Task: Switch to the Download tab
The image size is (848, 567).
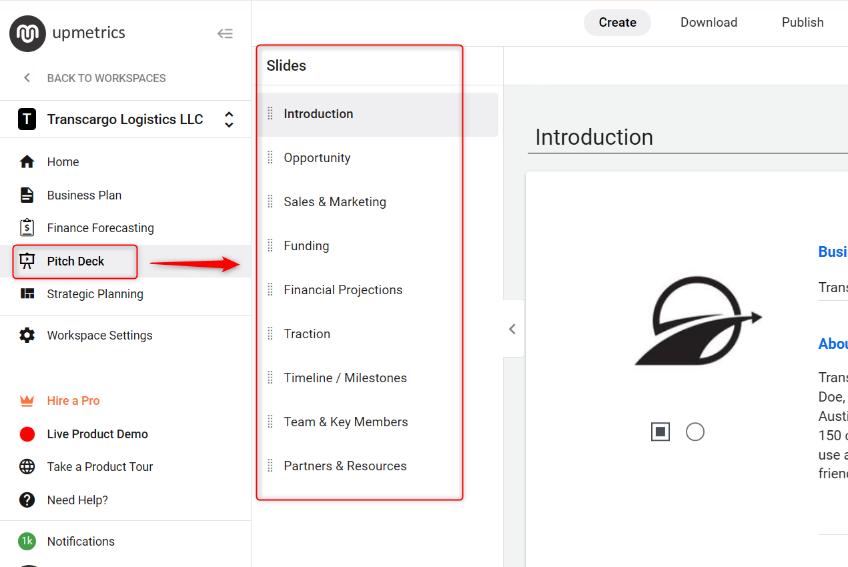Action: tap(709, 23)
